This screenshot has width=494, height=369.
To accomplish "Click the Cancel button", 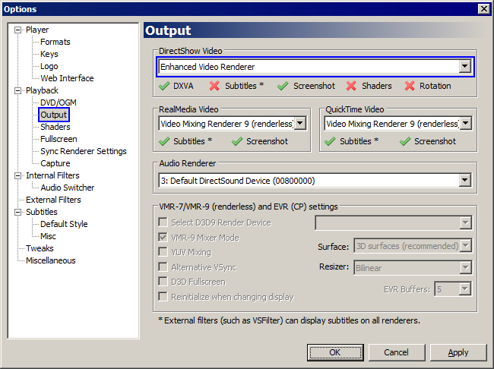I will [396, 352].
